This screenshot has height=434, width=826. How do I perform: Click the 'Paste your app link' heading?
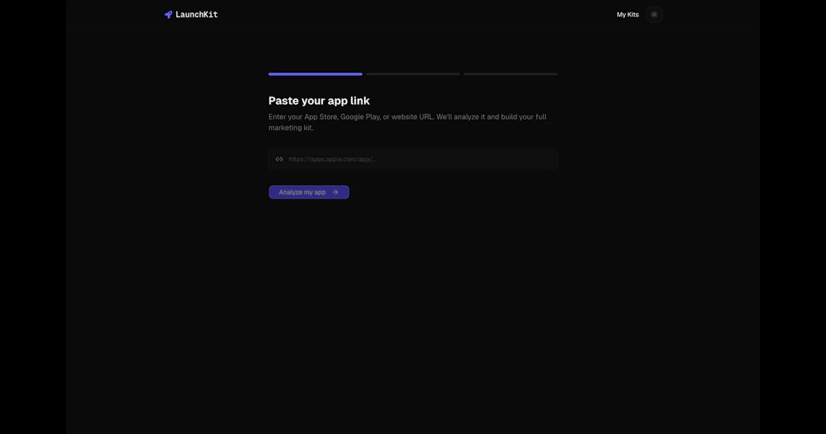pos(319,101)
